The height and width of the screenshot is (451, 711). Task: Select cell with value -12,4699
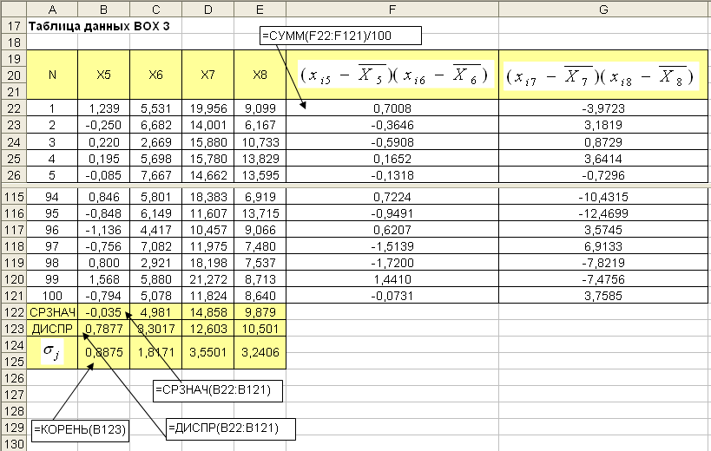603,213
